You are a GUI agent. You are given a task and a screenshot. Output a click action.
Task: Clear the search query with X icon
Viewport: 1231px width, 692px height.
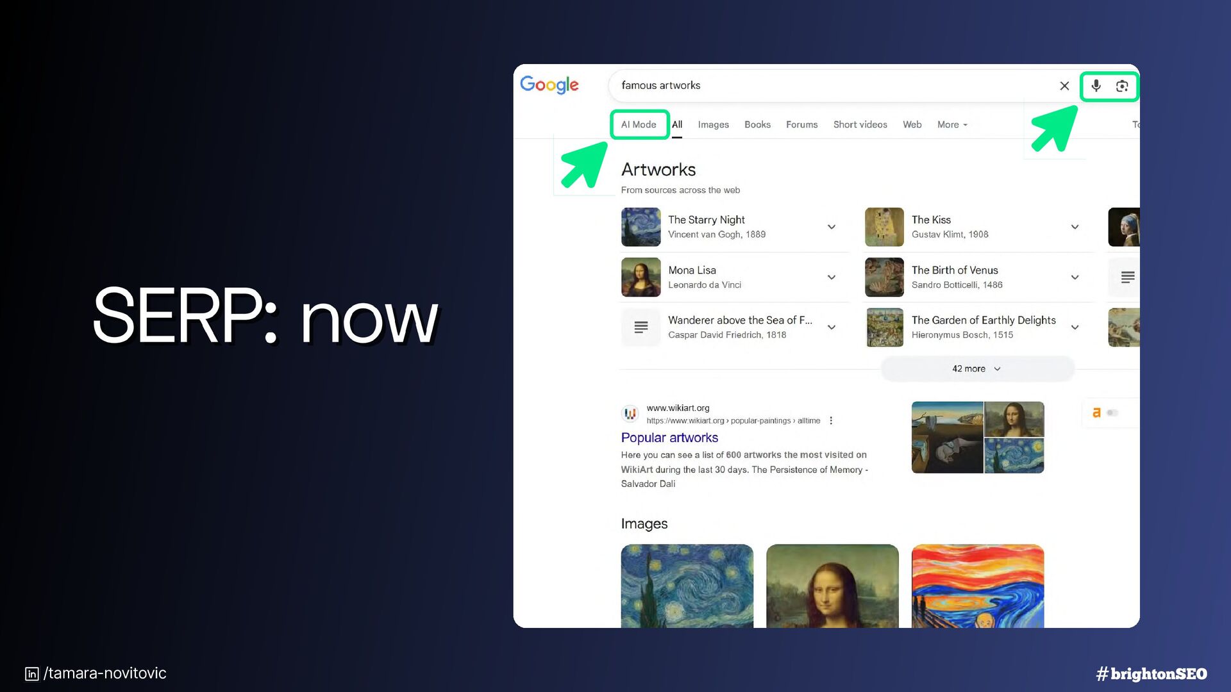[1064, 86]
